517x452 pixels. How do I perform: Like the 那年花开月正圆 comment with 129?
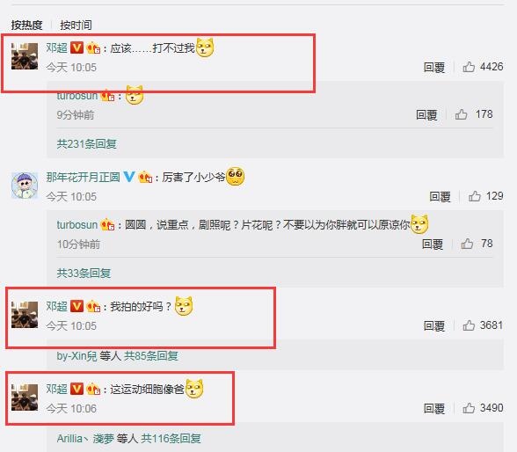pyautogui.click(x=475, y=196)
